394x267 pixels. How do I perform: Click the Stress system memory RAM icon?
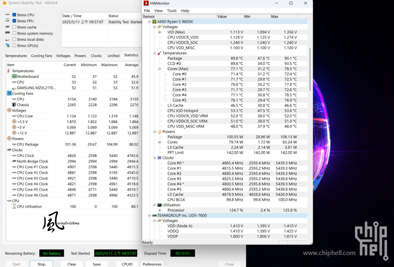[x=8, y=33]
